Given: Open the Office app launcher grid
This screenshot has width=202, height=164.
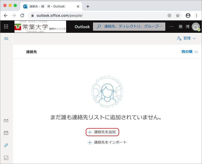Looking at the screenshot, I should 6,27.
